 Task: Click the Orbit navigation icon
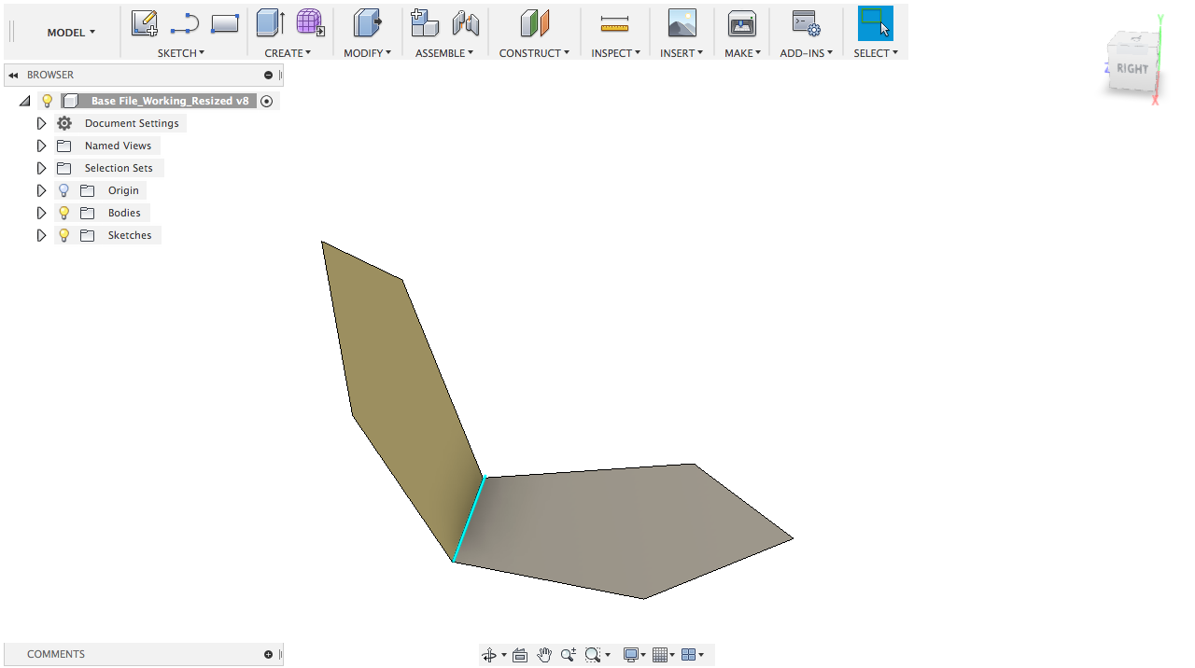coord(489,655)
